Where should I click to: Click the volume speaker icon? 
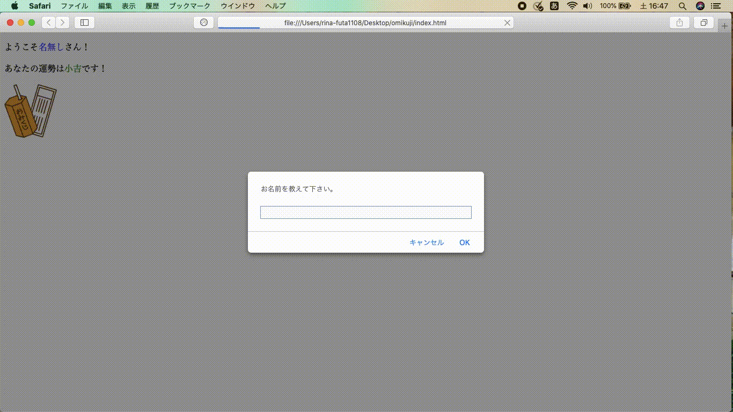click(588, 6)
